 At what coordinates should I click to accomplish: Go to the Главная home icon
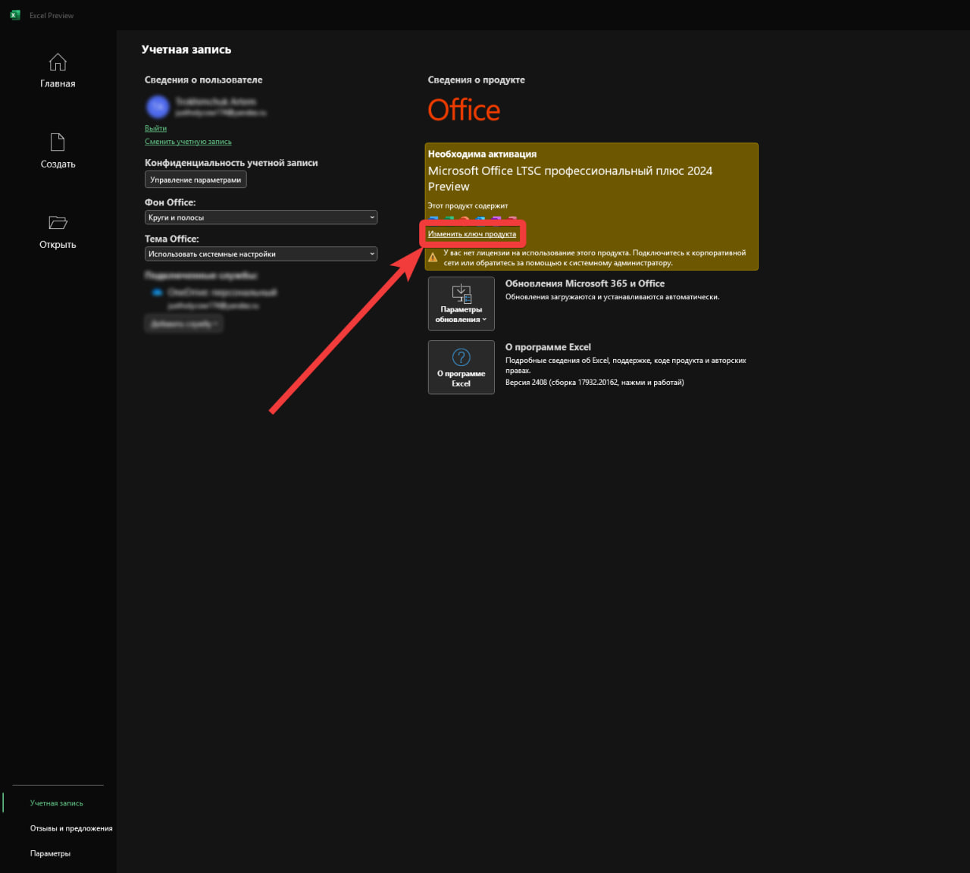point(58,63)
